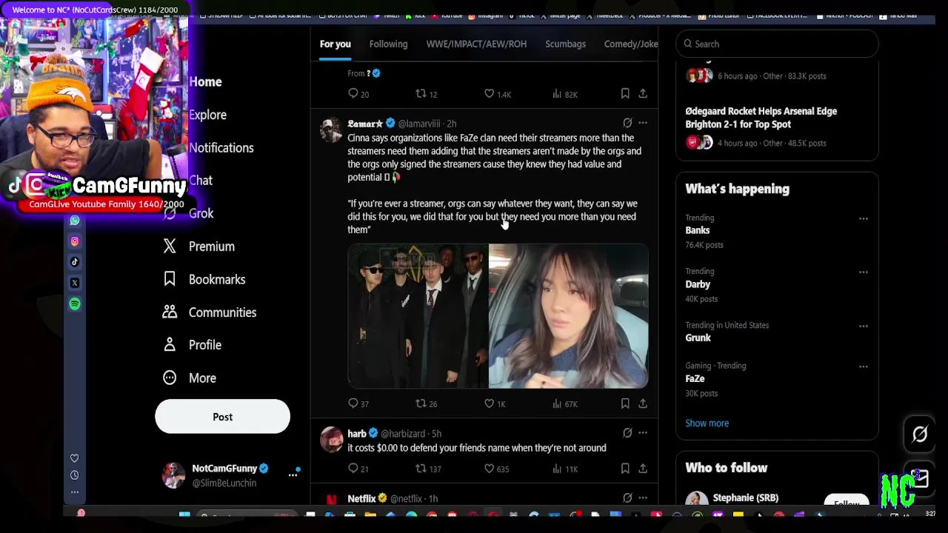Viewport: 948px width, 533px height.
Task: Open Stephanie (SRB) suggested profile
Action: point(745,498)
